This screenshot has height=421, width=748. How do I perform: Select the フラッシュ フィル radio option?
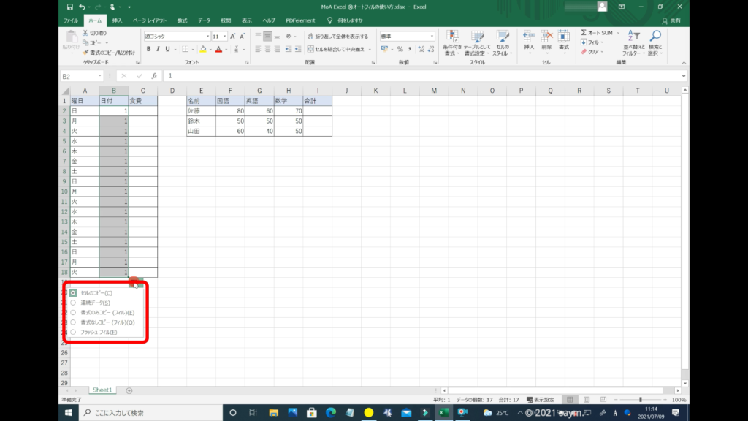[x=73, y=332]
